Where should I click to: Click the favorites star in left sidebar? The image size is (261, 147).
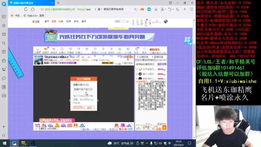tap(4, 25)
